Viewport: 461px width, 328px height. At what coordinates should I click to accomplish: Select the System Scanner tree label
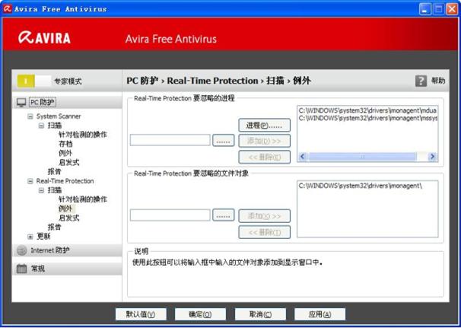pyautogui.click(x=59, y=116)
